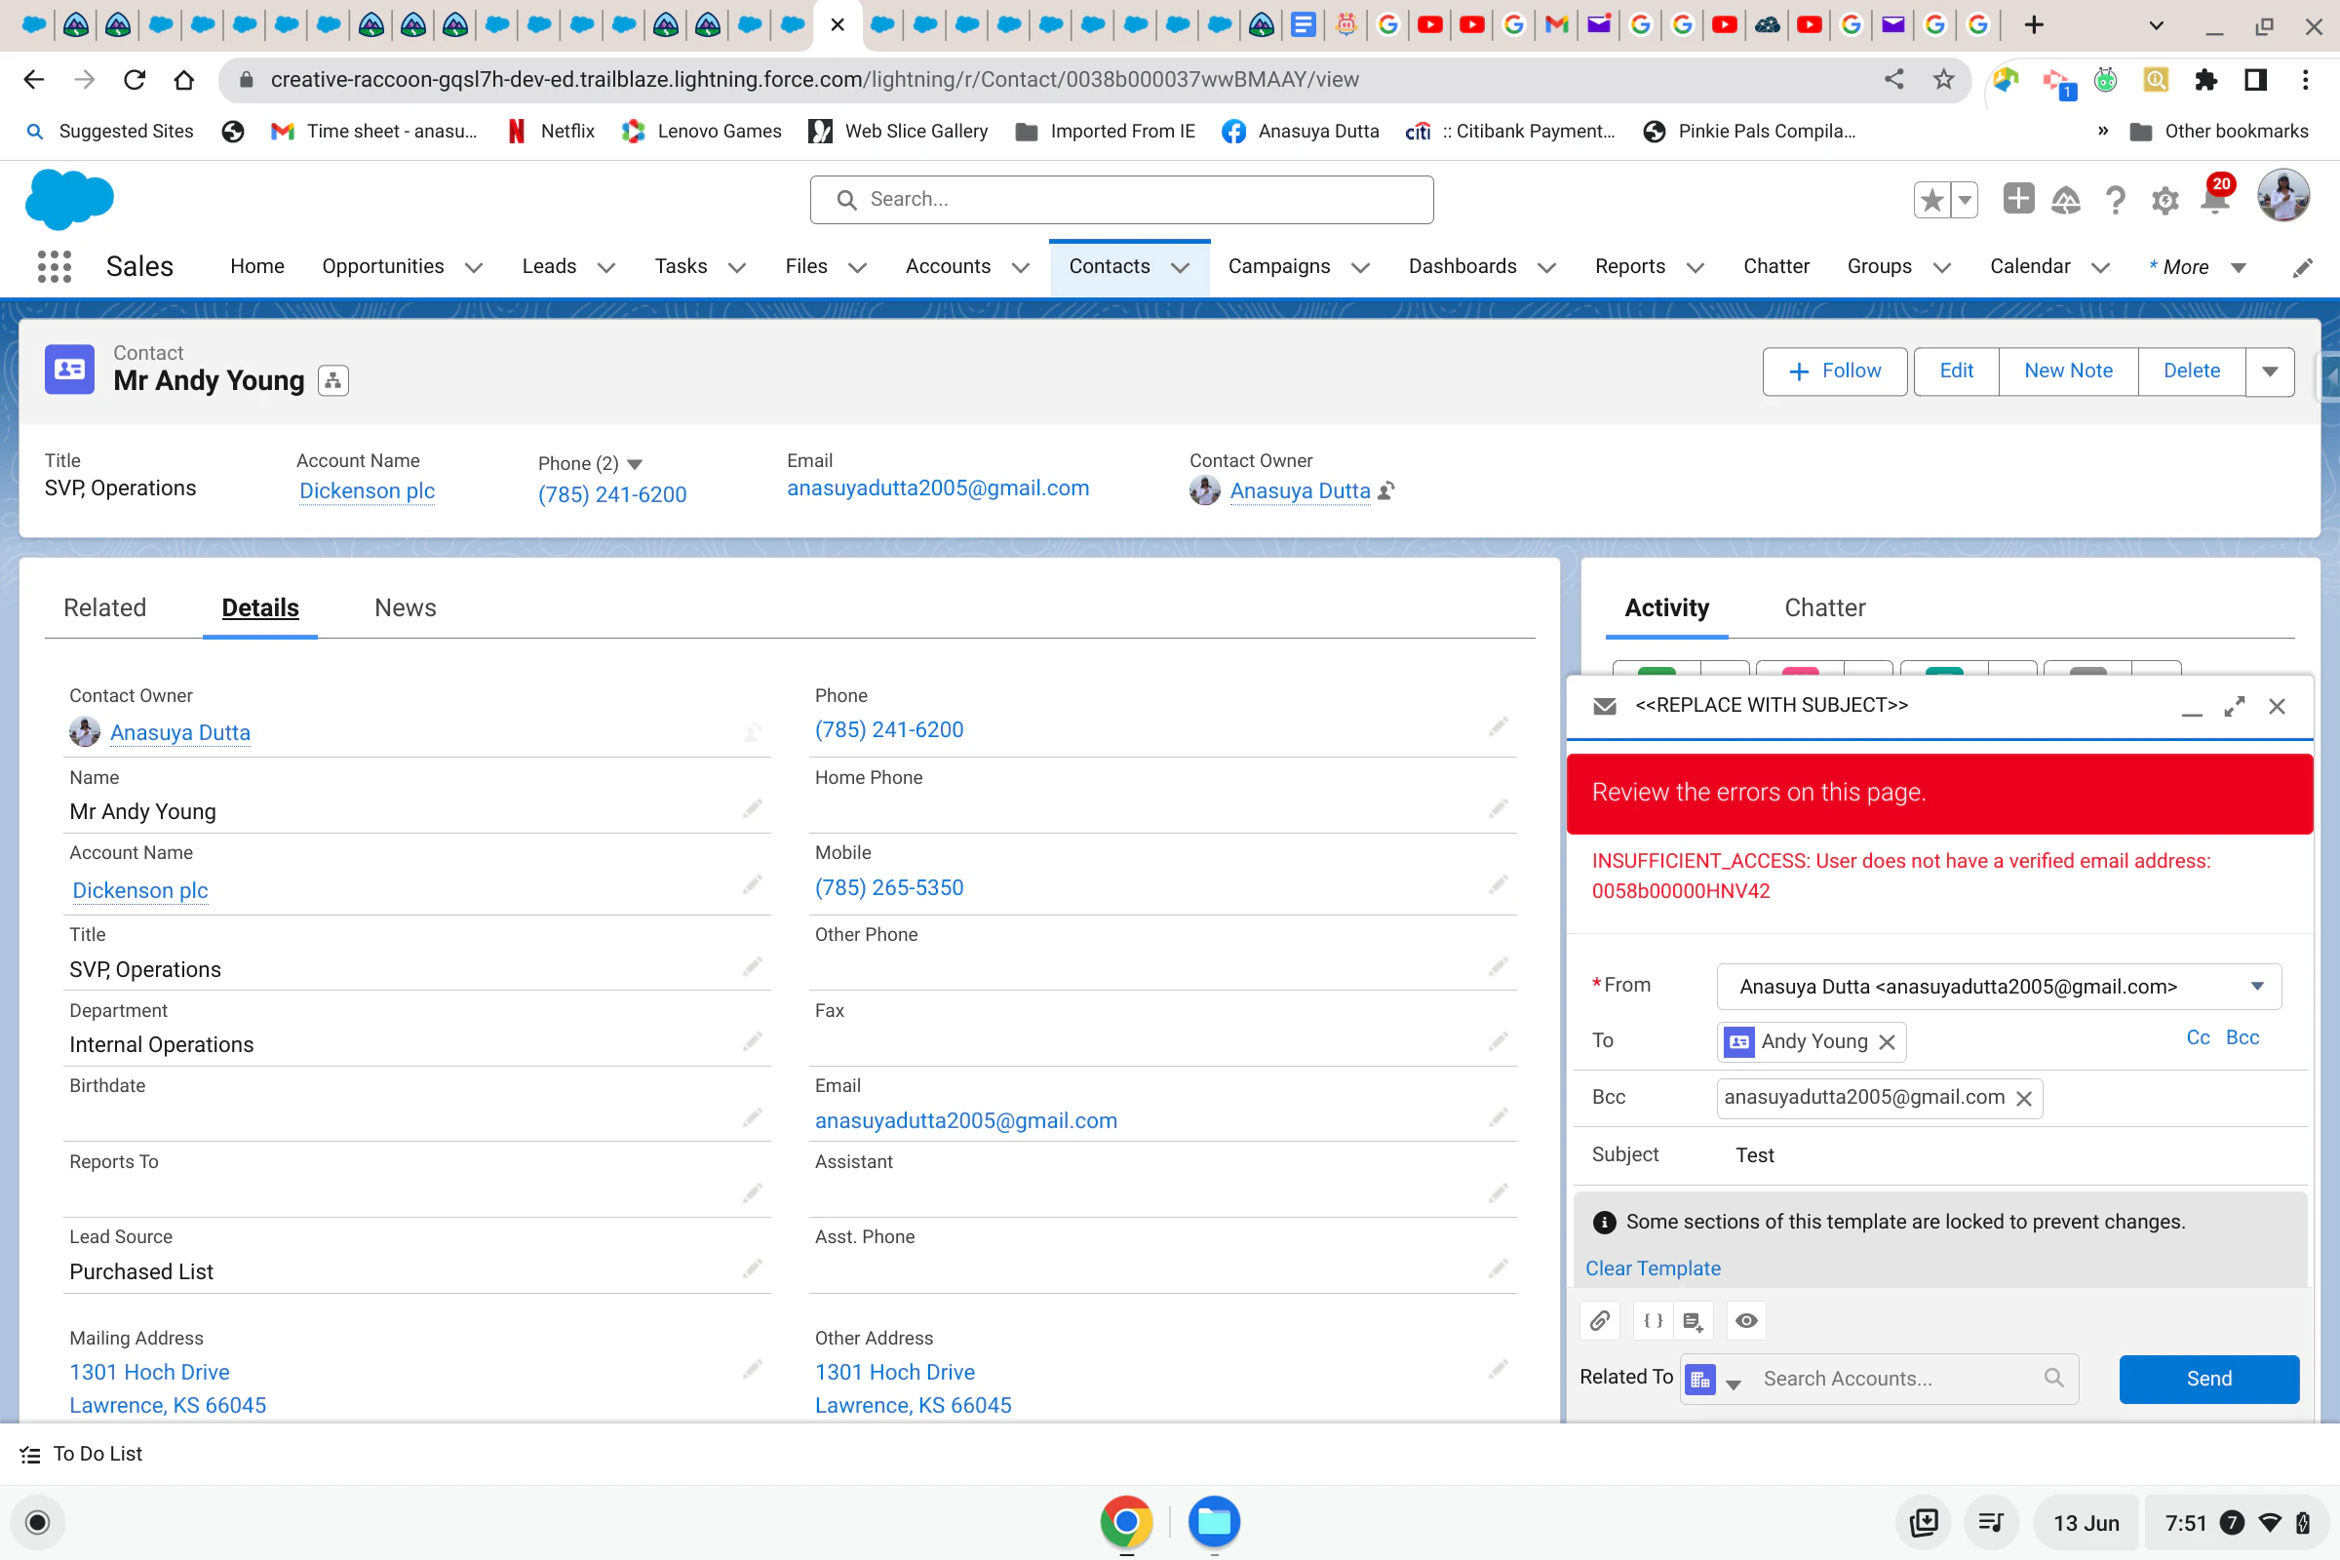
Task: Open the Favorites star icon
Action: click(x=1932, y=200)
